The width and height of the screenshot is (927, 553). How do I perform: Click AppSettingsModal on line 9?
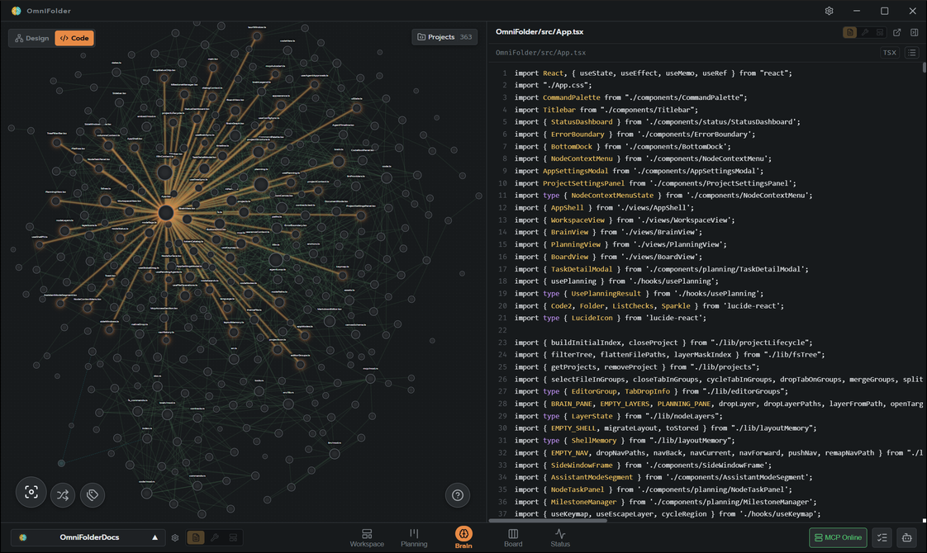[x=575, y=171]
